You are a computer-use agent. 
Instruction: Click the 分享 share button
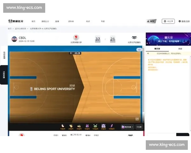coord(139,127)
